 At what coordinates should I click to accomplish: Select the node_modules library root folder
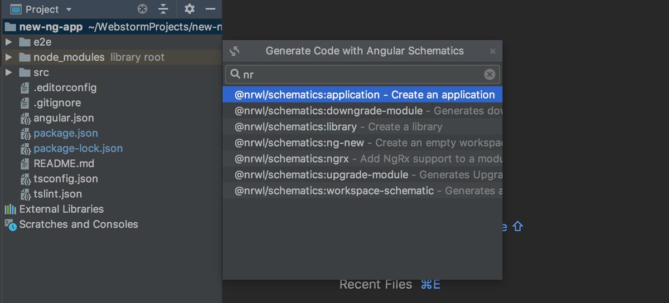pos(111,57)
